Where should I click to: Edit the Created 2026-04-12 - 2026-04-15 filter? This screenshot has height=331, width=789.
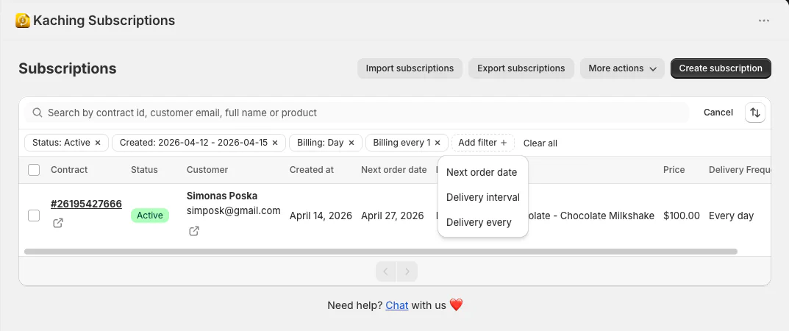[193, 143]
